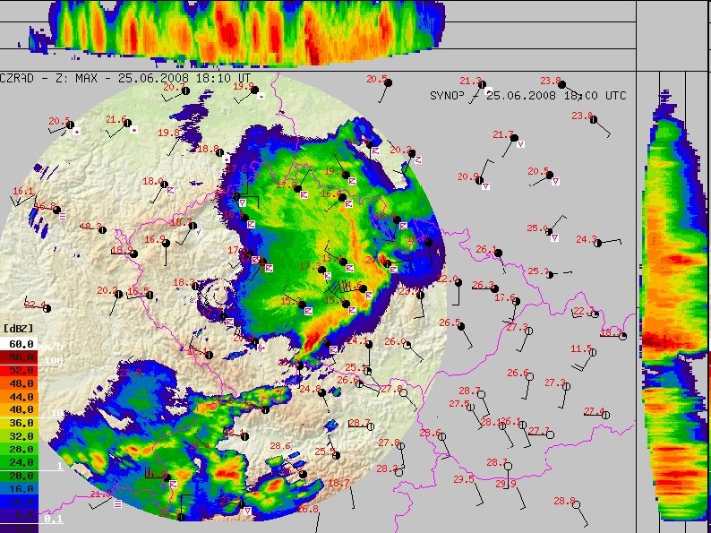
Task: Click station temperature 16.9
Action: [x=155, y=238]
